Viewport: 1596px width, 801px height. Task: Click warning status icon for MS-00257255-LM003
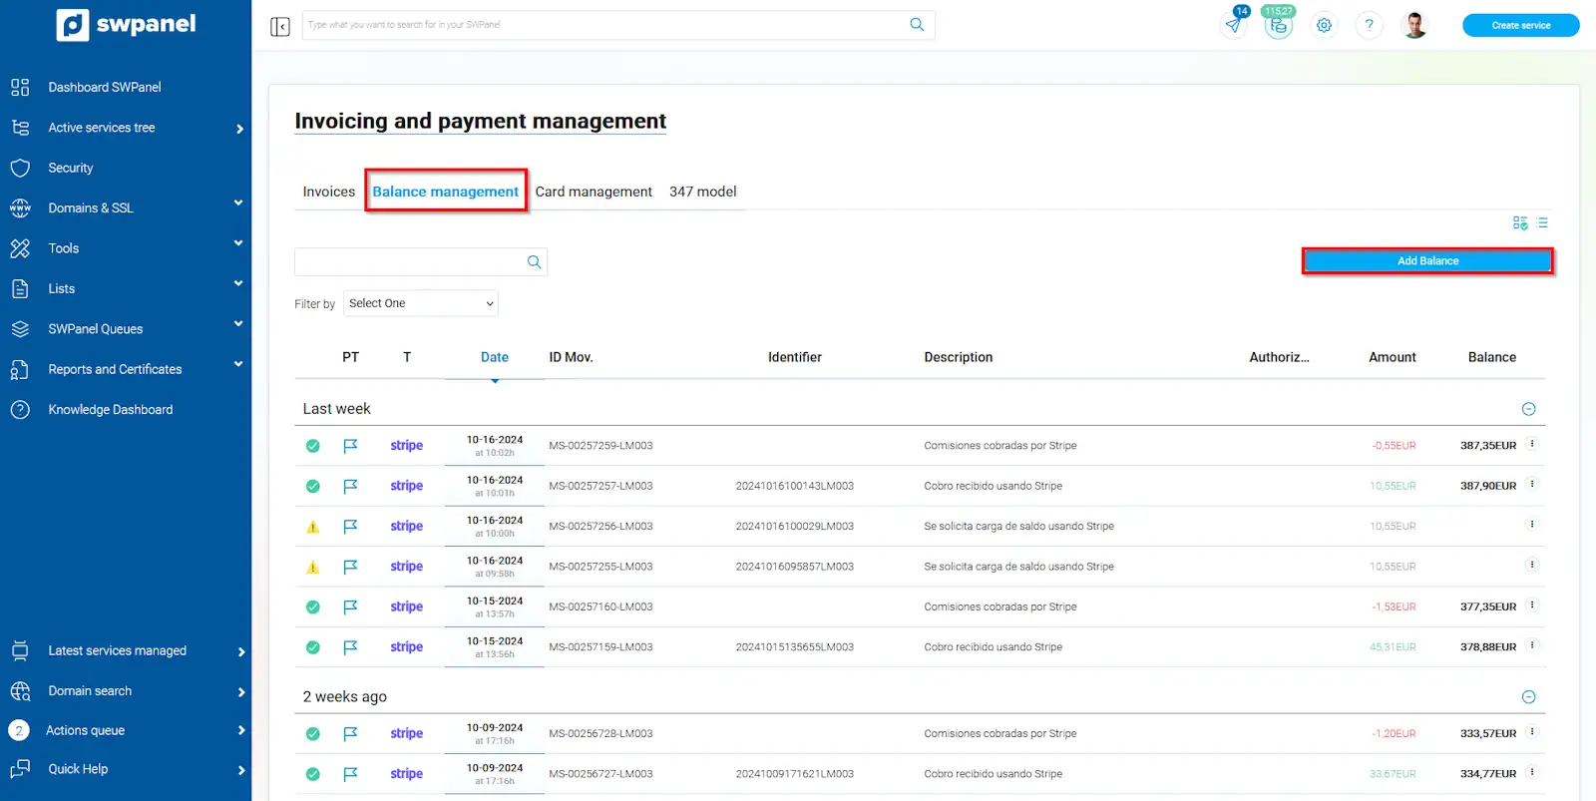(313, 568)
